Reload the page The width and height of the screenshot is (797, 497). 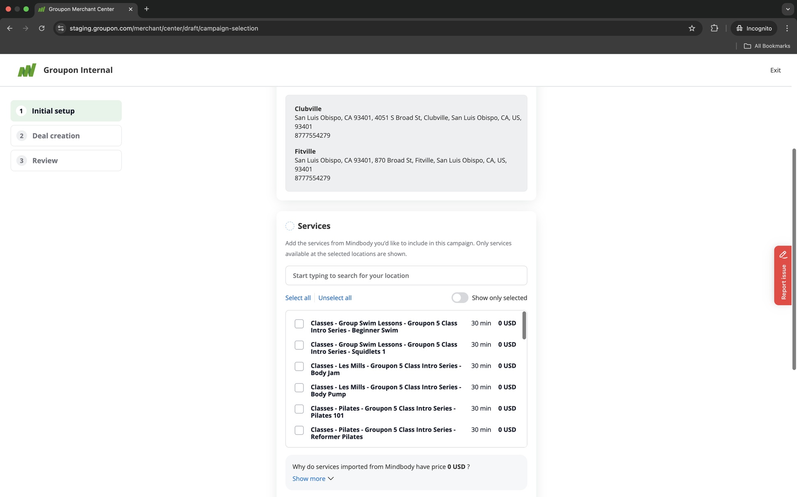41,28
